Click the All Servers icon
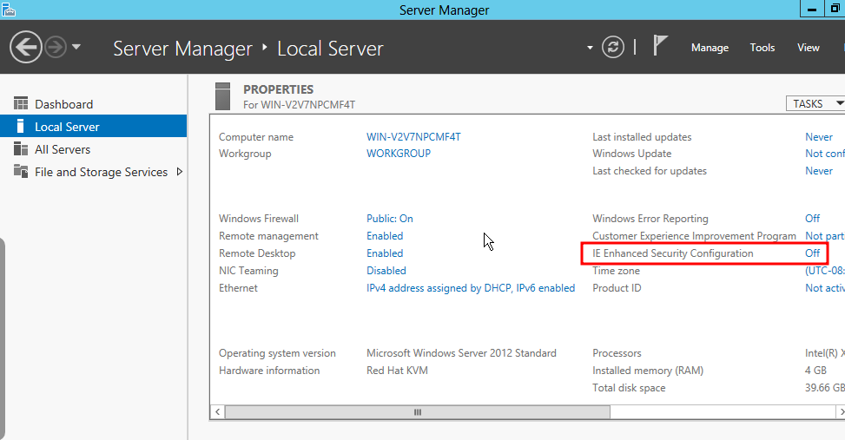 tap(21, 149)
